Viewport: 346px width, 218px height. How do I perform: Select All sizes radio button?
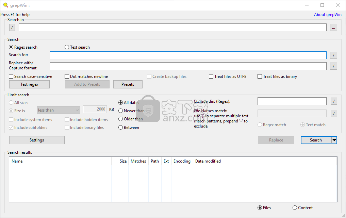(18, 103)
